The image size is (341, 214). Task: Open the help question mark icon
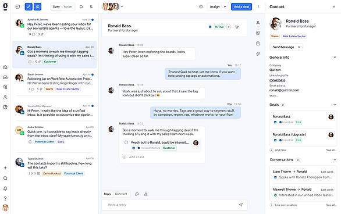[x=5, y=198]
